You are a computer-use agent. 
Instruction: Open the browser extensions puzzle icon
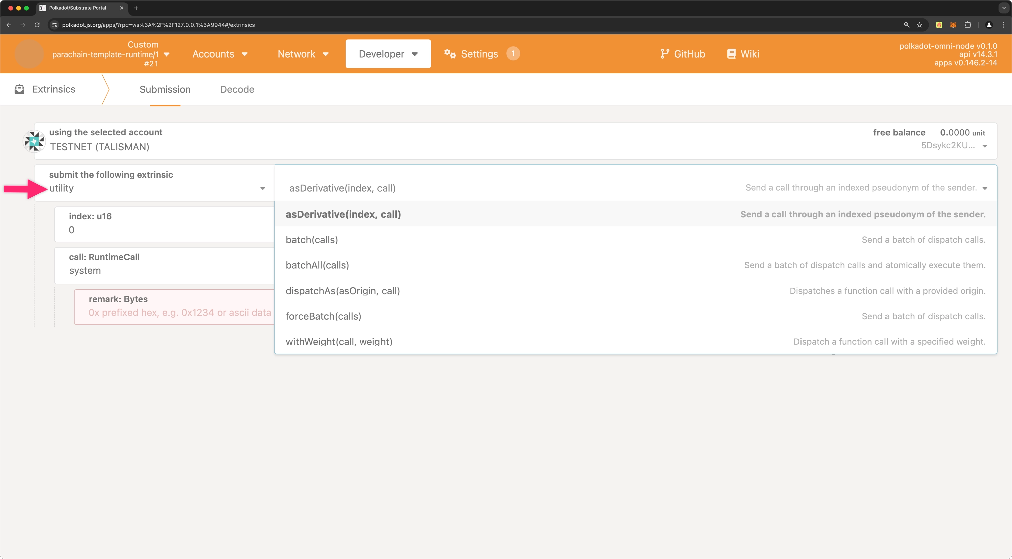pyautogui.click(x=967, y=25)
